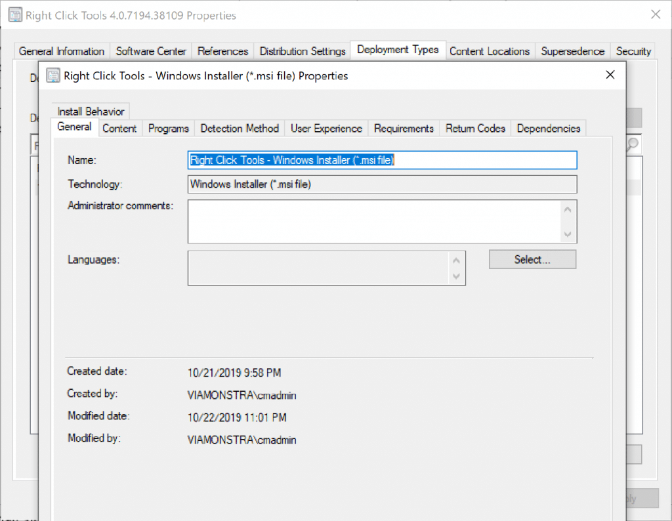The width and height of the screenshot is (672, 521).
Task: Click inside the Administrator comments text area
Action: pyautogui.click(x=374, y=221)
